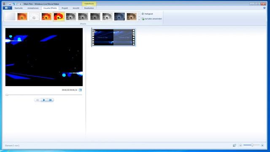
Task: Maximize the Movie Maker window
Action: pos(258,4)
